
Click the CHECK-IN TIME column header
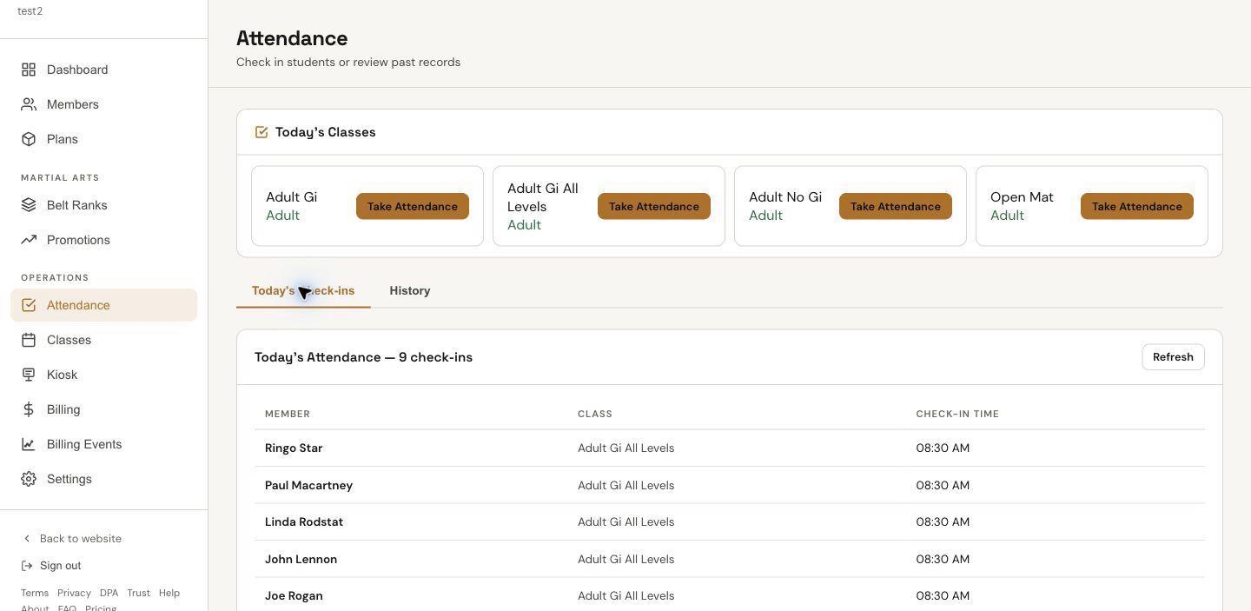point(957,414)
